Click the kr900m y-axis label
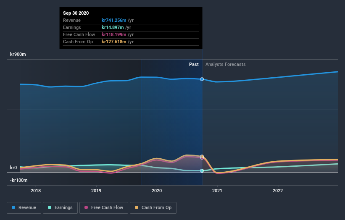This screenshot has width=345, height=220. [x=18, y=54]
